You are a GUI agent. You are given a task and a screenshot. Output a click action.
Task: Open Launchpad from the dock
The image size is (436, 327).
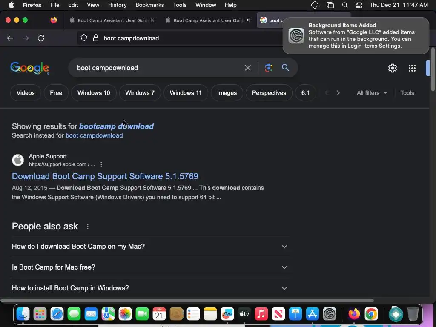tap(40, 314)
